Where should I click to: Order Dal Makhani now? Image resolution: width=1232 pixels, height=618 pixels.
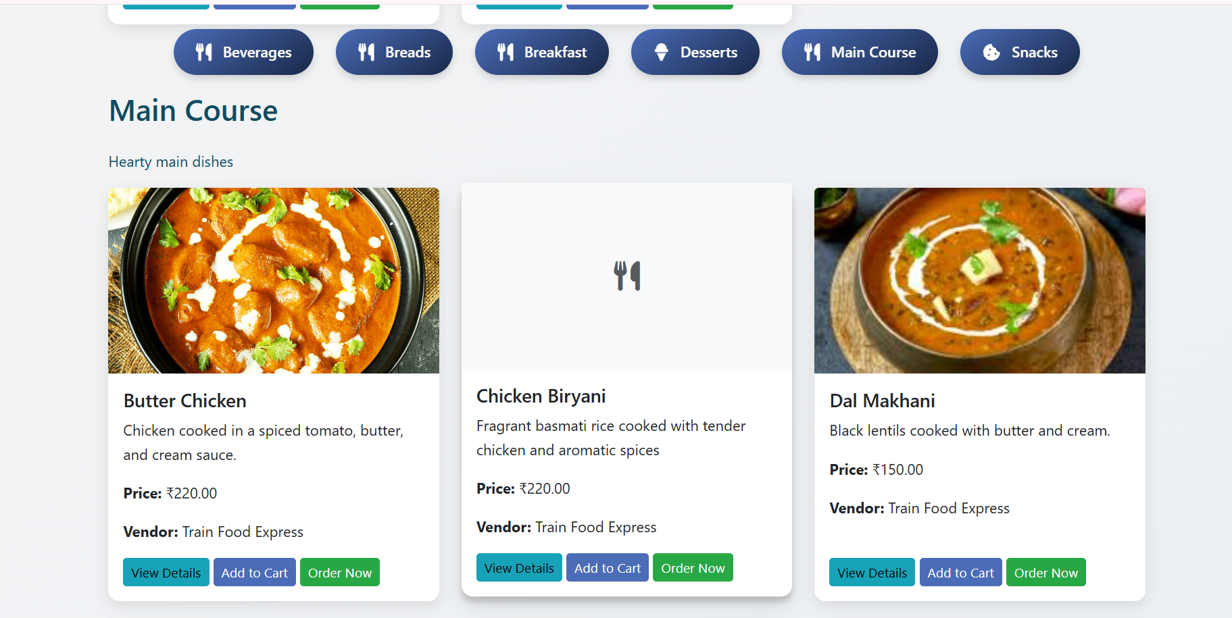pos(1046,573)
